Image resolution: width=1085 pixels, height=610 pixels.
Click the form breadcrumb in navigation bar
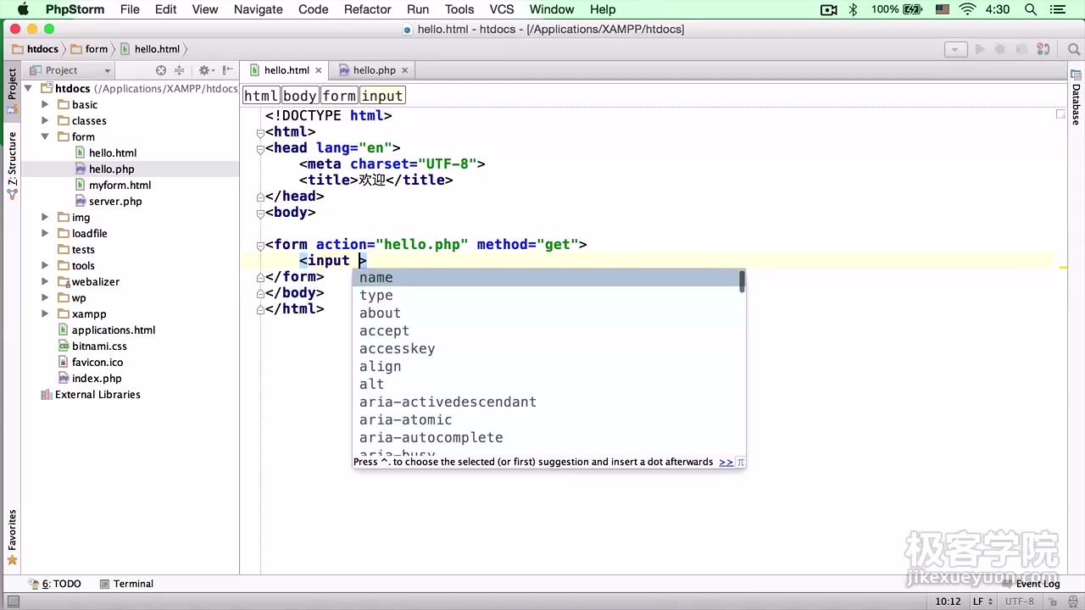click(x=89, y=49)
